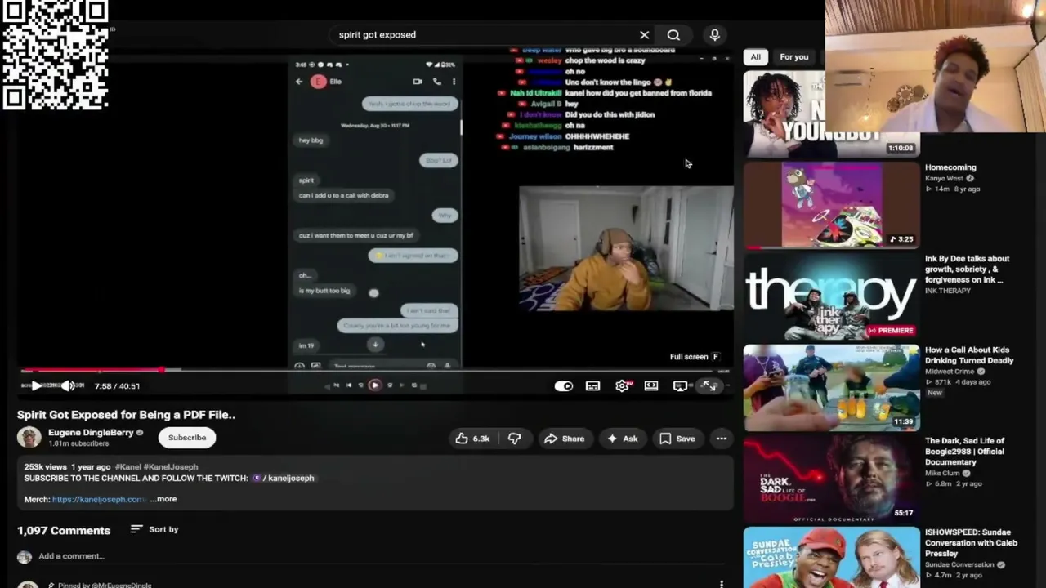Viewport: 1046px width, 588px height.
Task: Click the cast to TV icon
Action: pos(680,385)
